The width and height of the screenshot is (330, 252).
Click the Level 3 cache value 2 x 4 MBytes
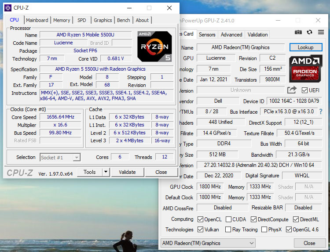click(130, 140)
